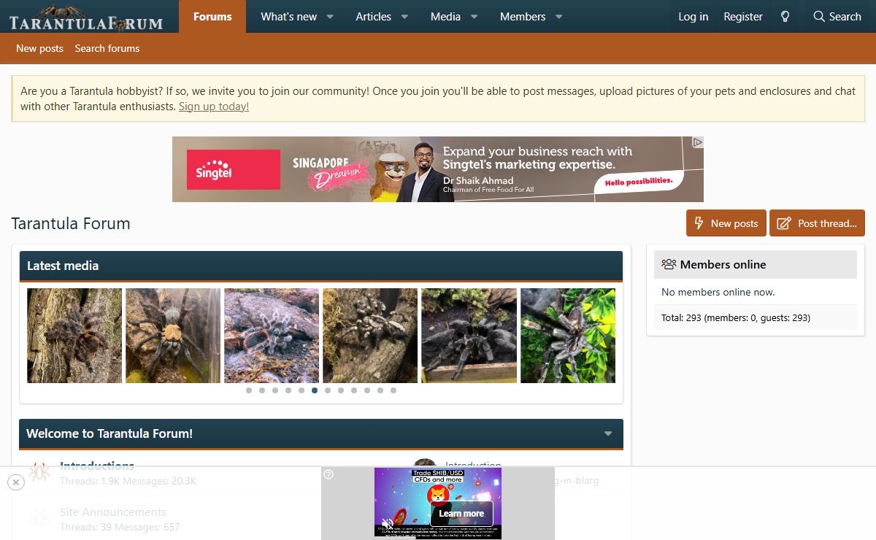Open the Singtel banner advertisement
Viewport: 876px width, 540px height.
click(438, 169)
